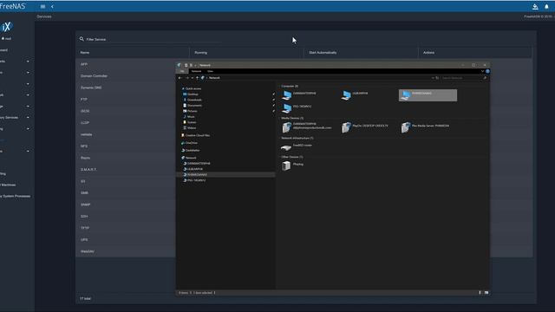
Task: Click the Services breadcrumb in FreeNAS
Action: (44, 16)
